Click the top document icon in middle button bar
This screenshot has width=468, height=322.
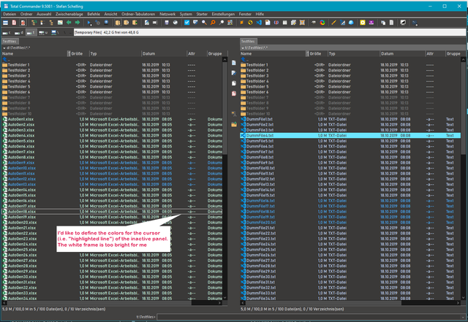234,63
